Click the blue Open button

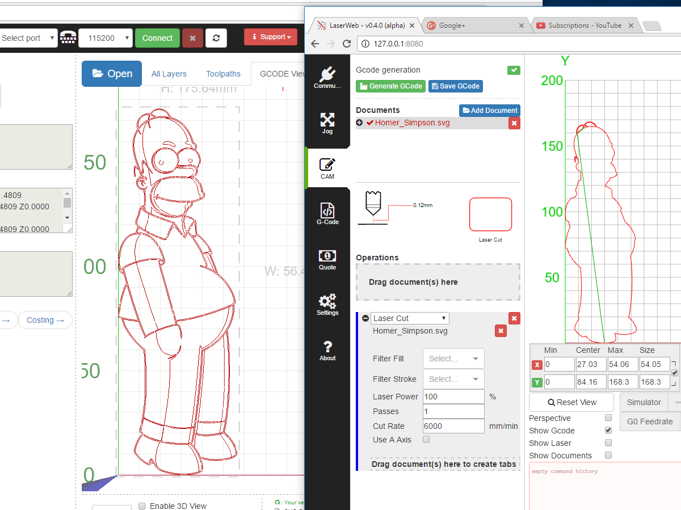(112, 74)
